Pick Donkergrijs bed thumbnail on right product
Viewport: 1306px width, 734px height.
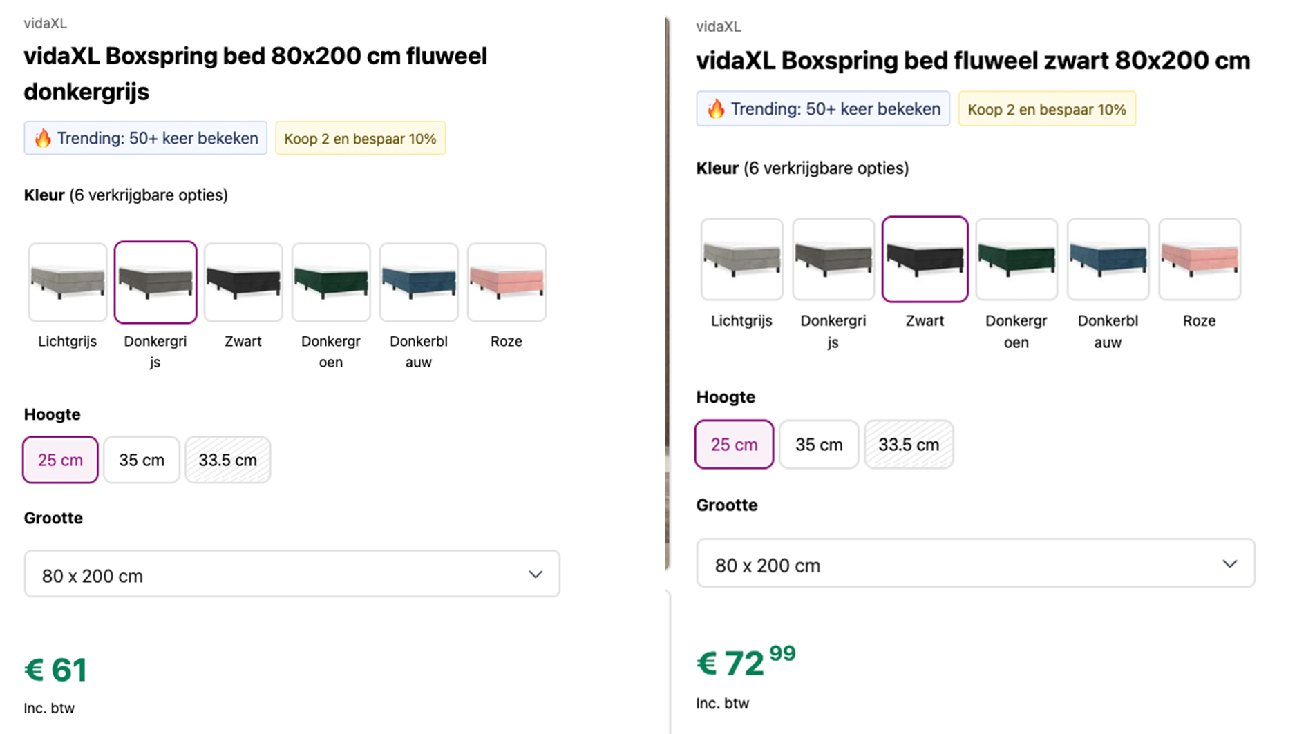833,259
